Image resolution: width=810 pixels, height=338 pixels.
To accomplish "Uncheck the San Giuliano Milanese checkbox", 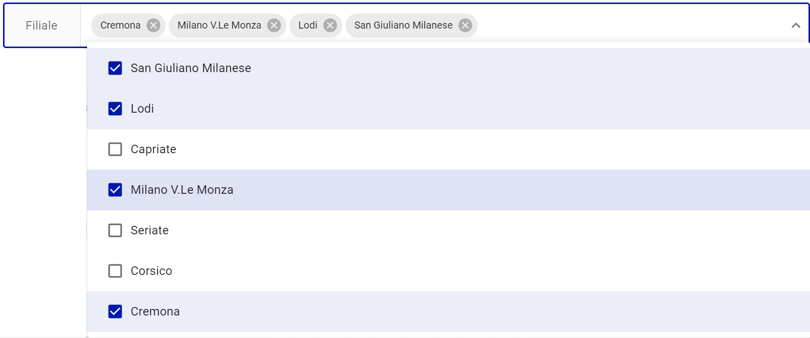I will (x=115, y=68).
